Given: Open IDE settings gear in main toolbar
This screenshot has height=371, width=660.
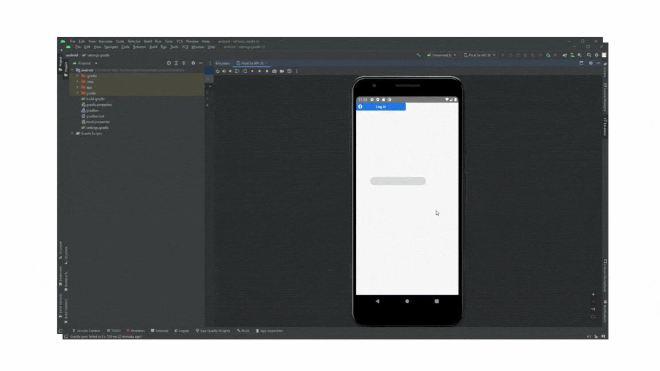Looking at the screenshot, I should (x=596, y=55).
